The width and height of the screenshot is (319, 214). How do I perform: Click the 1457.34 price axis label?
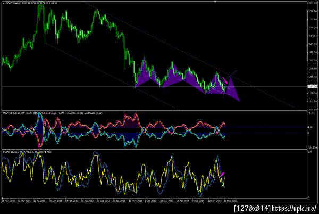[x=313, y=52]
